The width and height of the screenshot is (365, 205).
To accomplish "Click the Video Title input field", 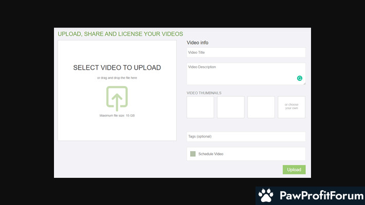I will (246, 52).
